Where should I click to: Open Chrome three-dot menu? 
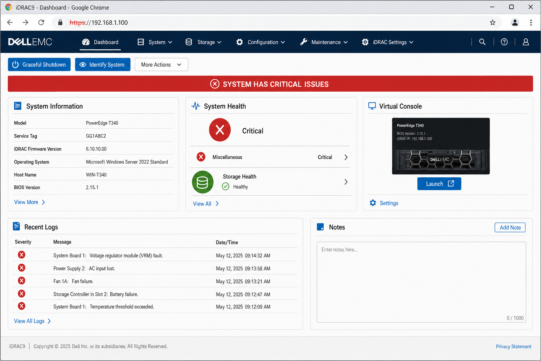coord(531,23)
